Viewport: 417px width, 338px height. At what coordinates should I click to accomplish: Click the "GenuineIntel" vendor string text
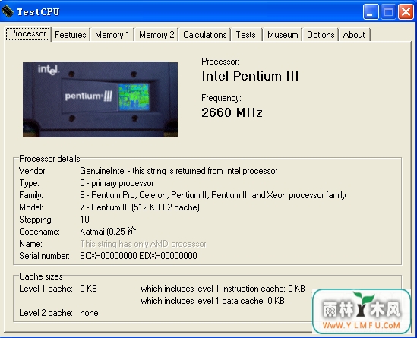(x=178, y=171)
